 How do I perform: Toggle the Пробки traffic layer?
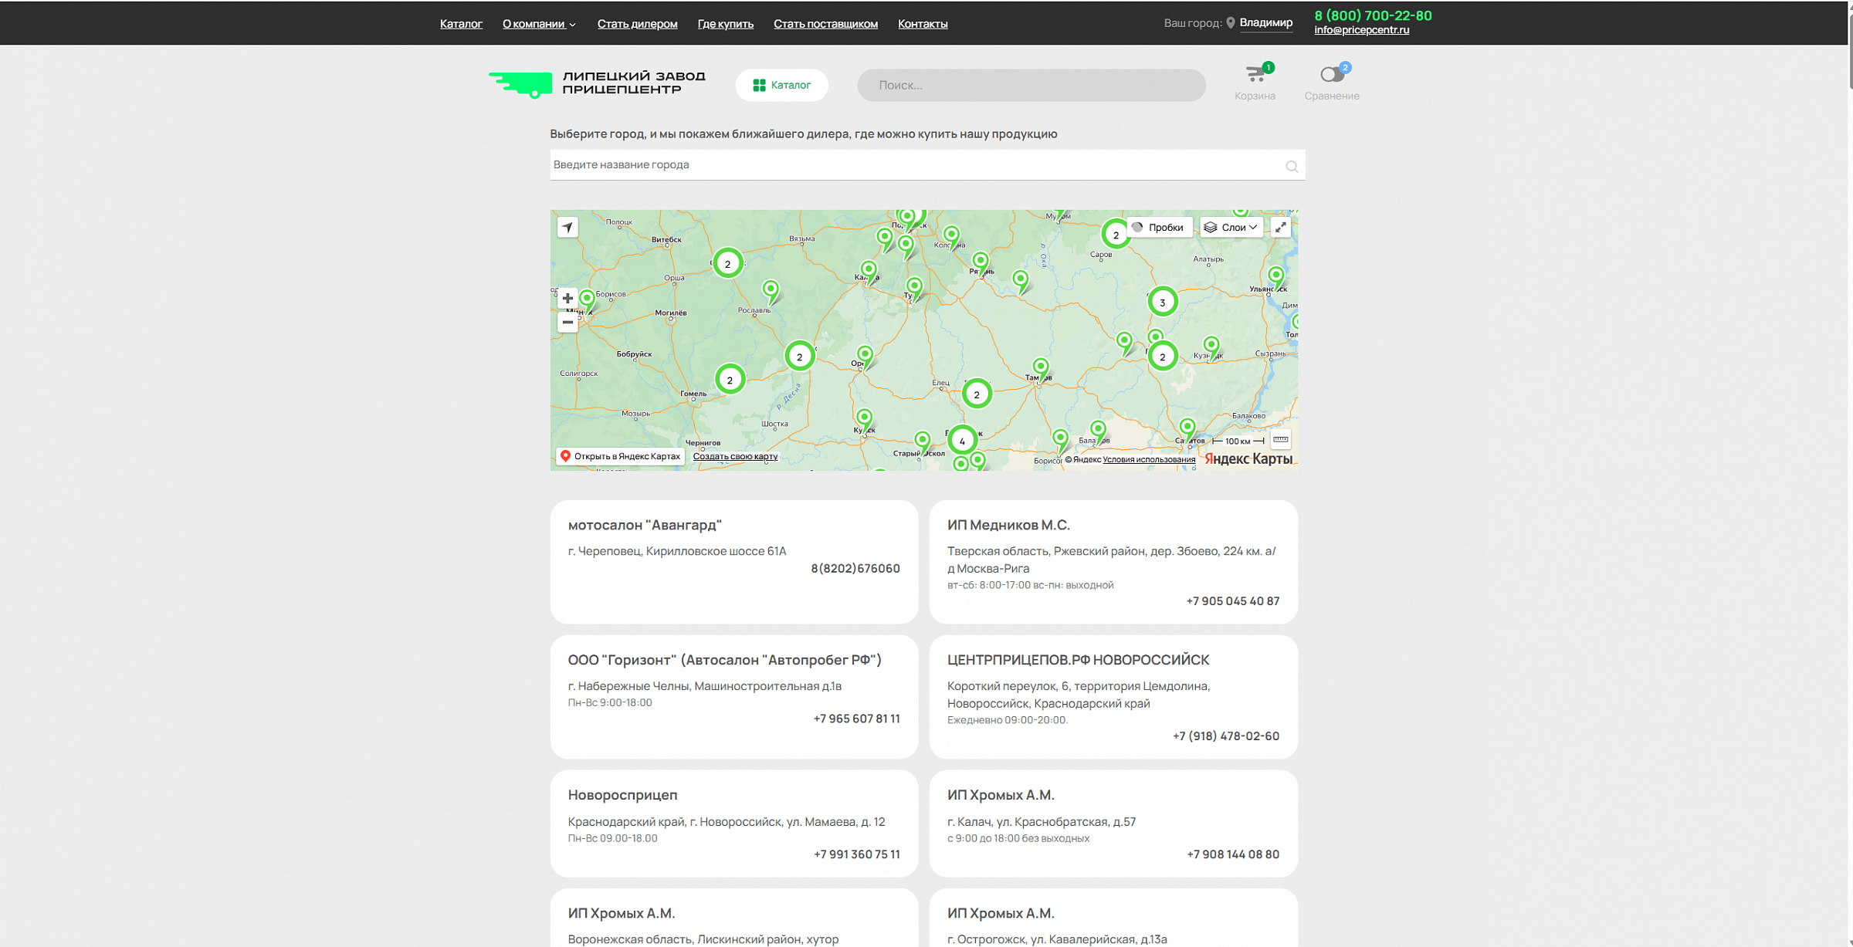pos(1157,227)
